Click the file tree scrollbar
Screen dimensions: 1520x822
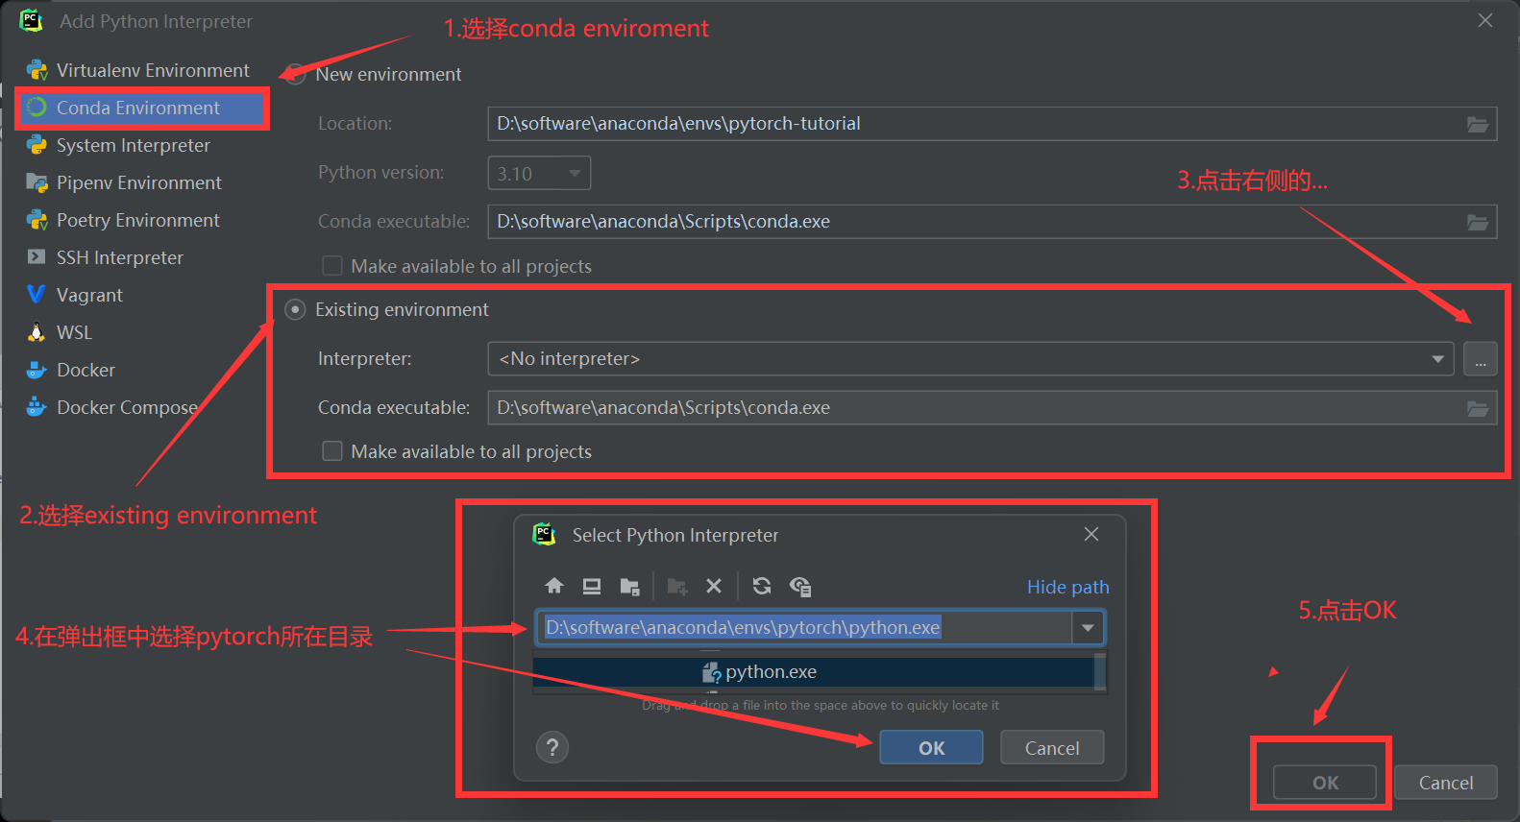tap(1100, 672)
